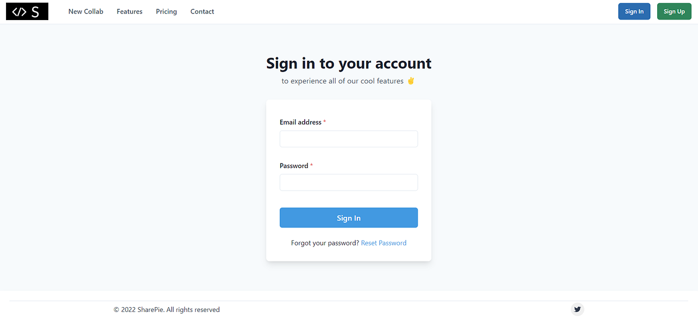Open the New Collab menu item
The image size is (698, 325).
85,11
